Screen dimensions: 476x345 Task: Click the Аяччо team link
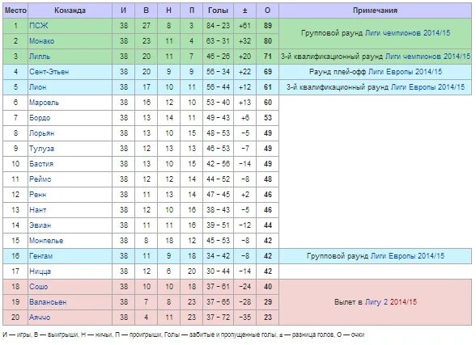(40, 318)
